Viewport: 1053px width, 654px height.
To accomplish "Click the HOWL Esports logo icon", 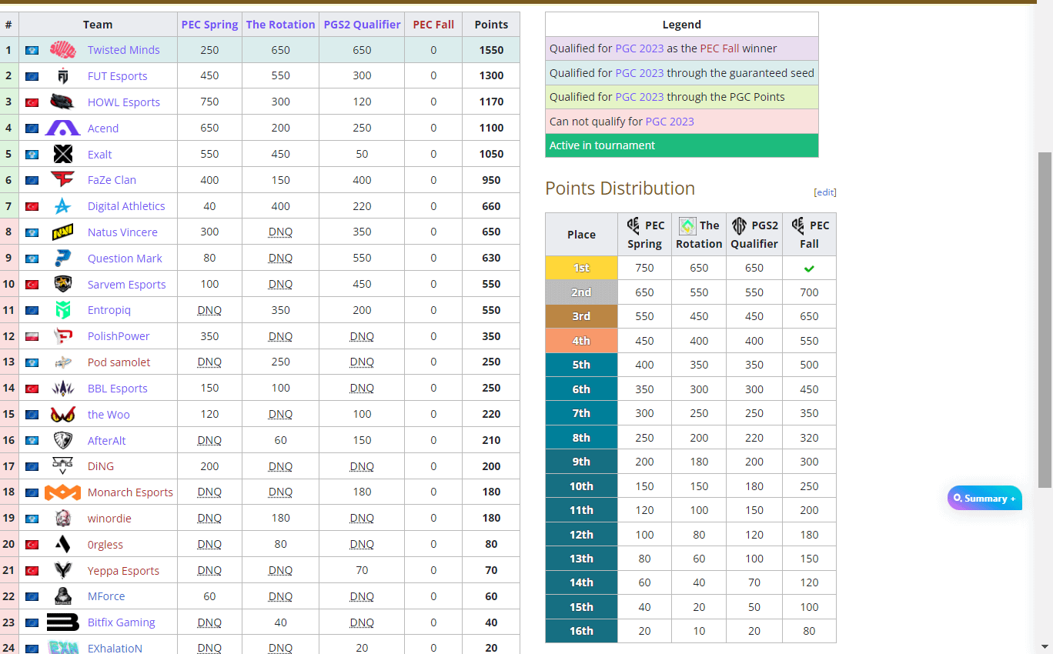I will (63, 102).
